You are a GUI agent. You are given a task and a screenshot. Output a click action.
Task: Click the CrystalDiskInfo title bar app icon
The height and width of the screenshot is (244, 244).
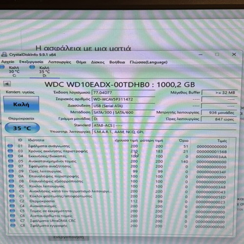4,55
